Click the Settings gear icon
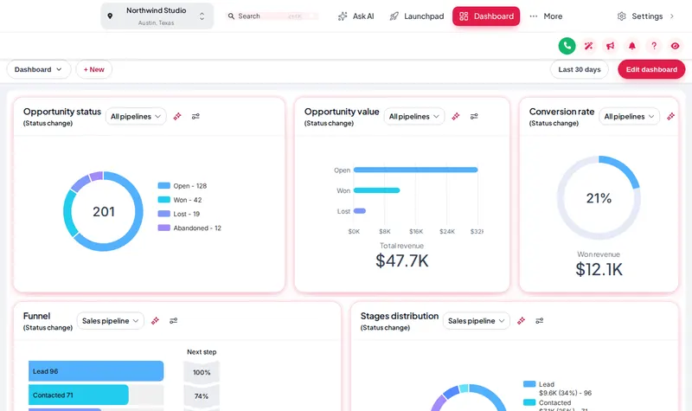The height and width of the screenshot is (411, 692). point(621,16)
